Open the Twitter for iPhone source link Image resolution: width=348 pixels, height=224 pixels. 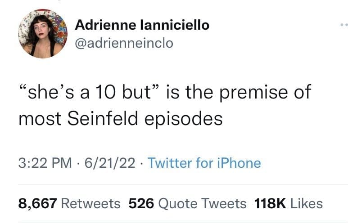[x=204, y=162]
